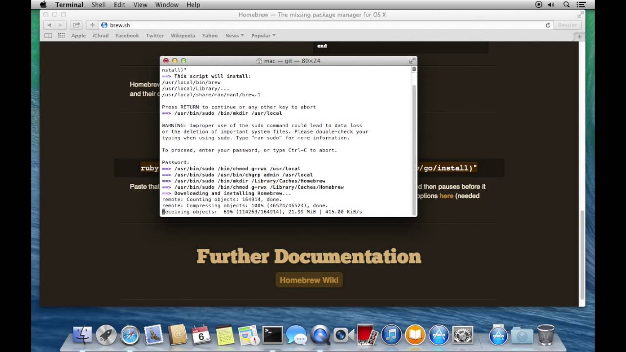Screen dimensions: 626x352
Task: Open the Apple bookmark
Action: click(x=78, y=36)
